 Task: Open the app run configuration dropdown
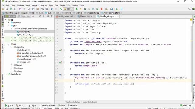click(68, 9)
